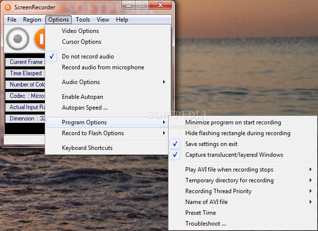The height and width of the screenshot is (231, 318).
Task: Open the Help menu
Action: 122,20
